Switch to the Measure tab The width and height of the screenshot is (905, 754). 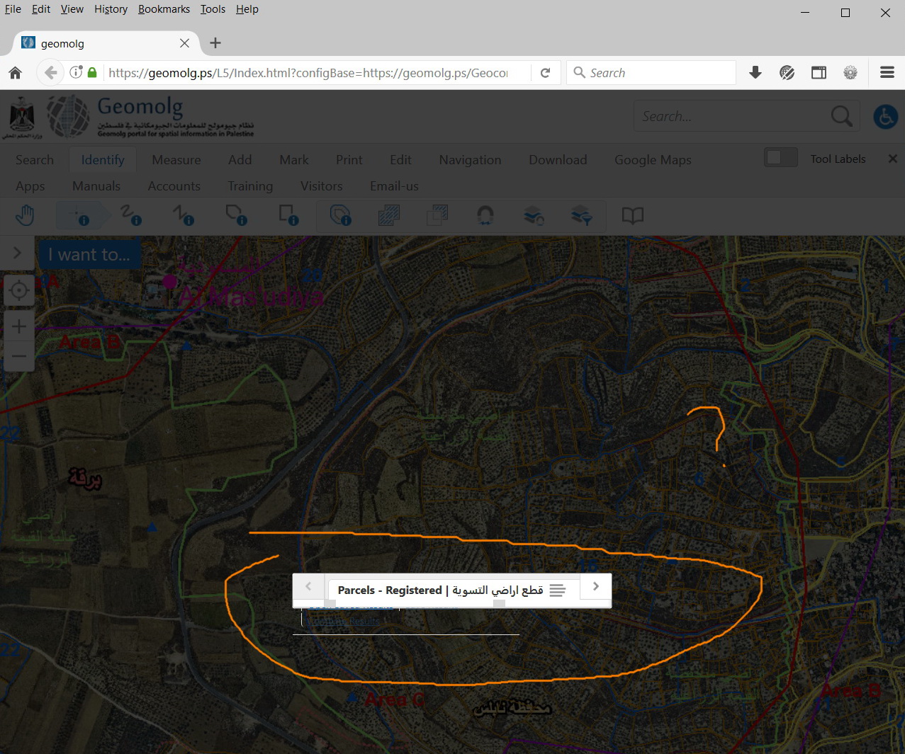(176, 160)
